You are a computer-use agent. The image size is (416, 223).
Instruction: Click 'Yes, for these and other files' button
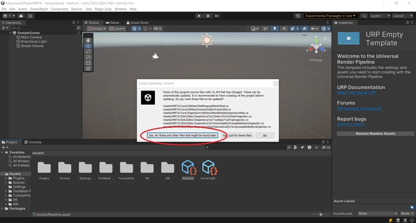pyautogui.click(x=182, y=135)
